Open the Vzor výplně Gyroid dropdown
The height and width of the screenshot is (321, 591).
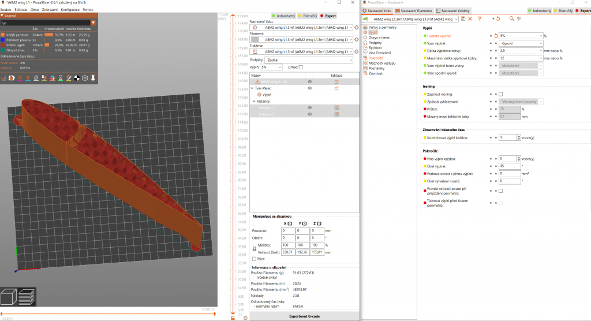pyautogui.click(x=521, y=43)
